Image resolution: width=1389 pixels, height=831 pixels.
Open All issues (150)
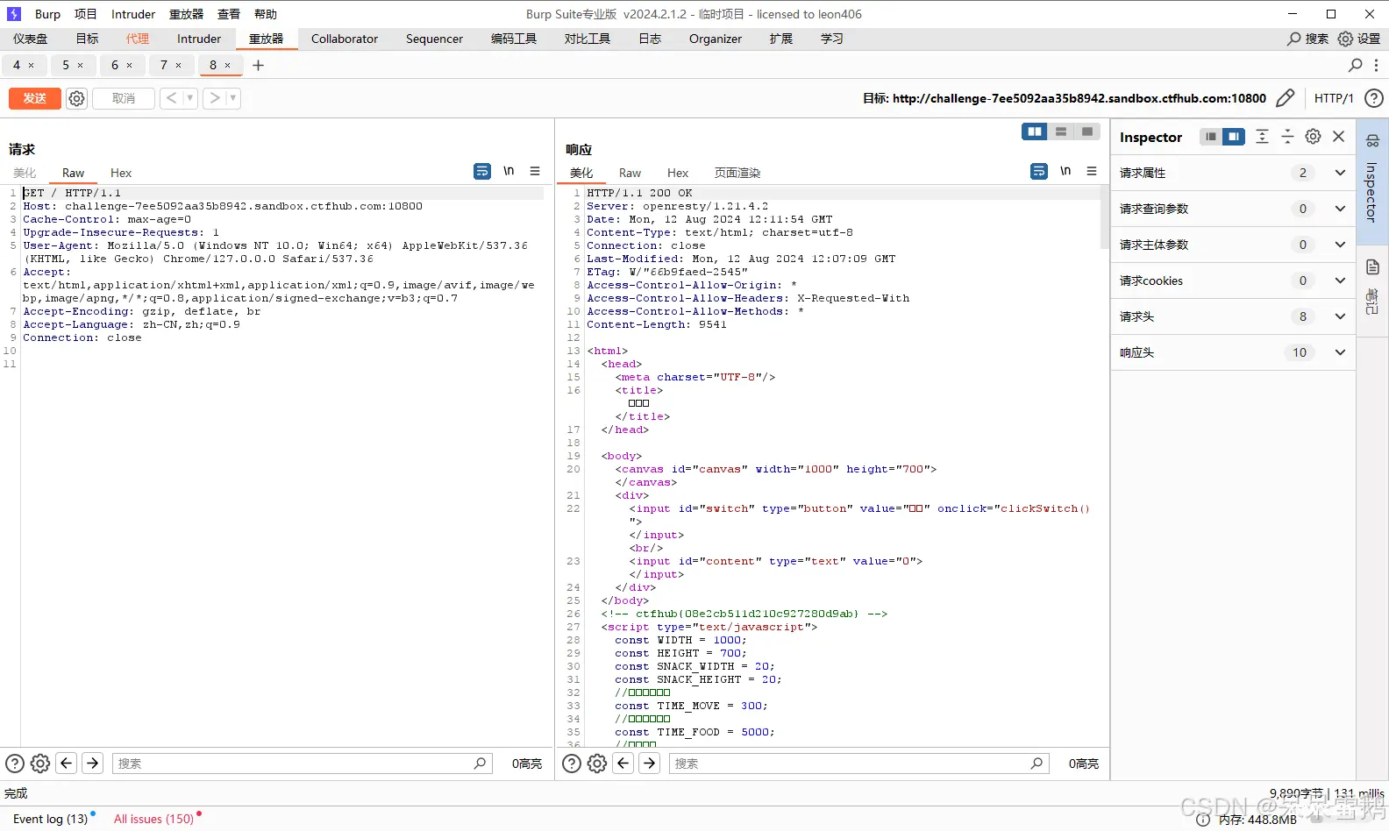pyautogui.click(x=153, y=819)
